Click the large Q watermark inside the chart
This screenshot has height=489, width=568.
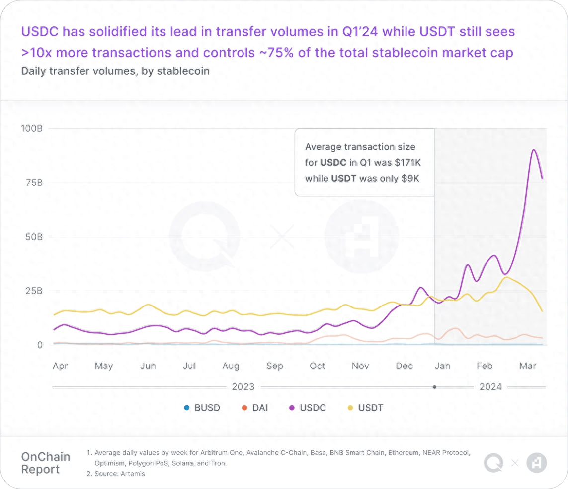pyautogui.click(x=205, y=237)
